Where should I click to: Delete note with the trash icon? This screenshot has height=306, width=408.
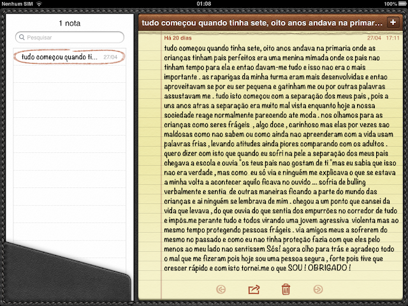pos(286,289)
